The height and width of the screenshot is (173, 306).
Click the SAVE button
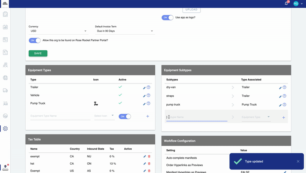click(x=38, y=53)
